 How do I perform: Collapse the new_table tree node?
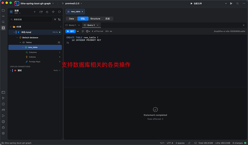pos(23,47)
